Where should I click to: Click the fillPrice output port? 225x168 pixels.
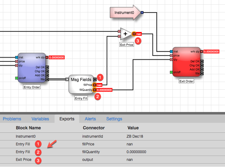pyautogui.click(x=95, y=85)
